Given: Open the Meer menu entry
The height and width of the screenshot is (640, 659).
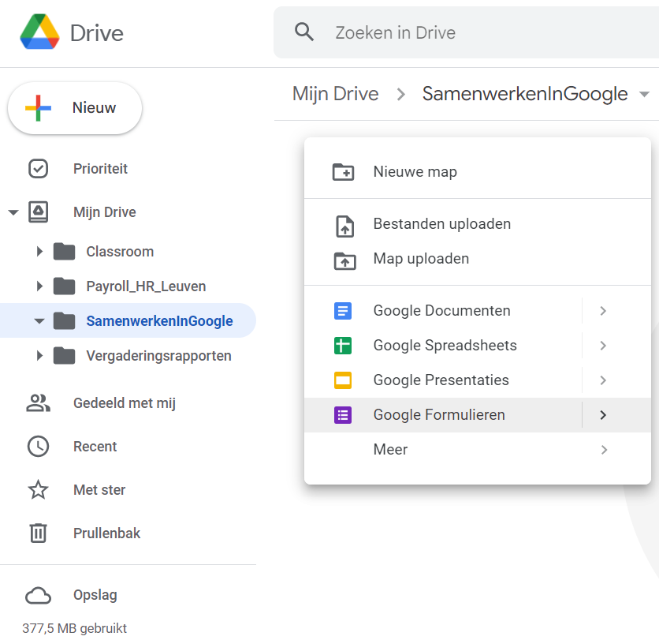Looking at the screenshot, I should point(478,450).
